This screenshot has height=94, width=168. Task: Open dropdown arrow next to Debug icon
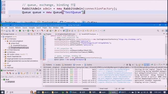(26, 31)
